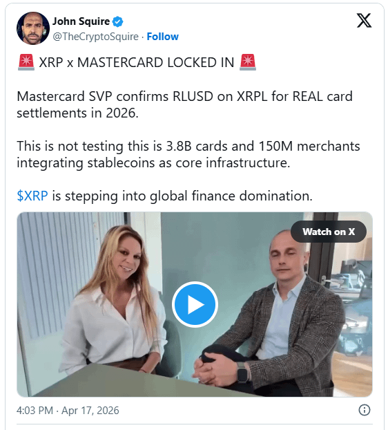388x430 pixels.
Task: Click the Watch on X button
Action: pos(329,232)
